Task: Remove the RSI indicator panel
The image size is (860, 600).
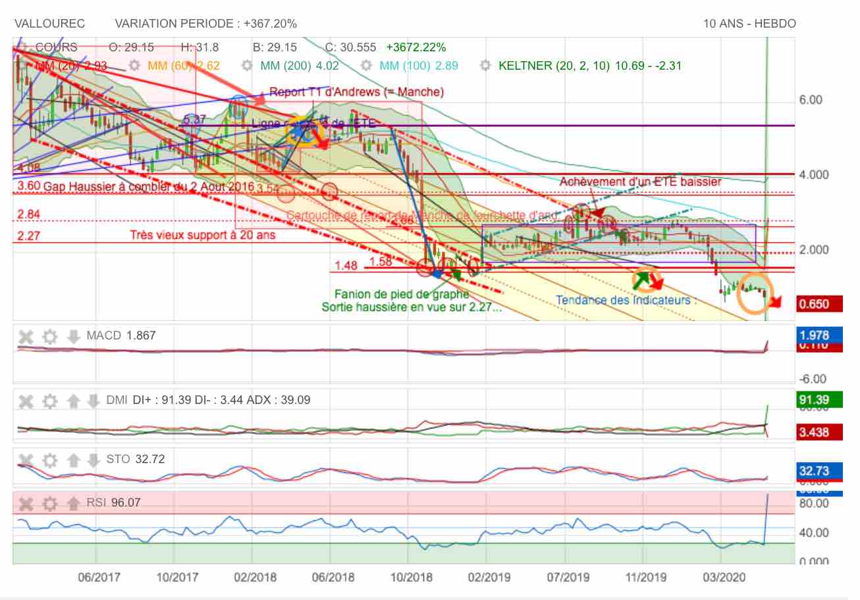Action: [x=26, y=504]
